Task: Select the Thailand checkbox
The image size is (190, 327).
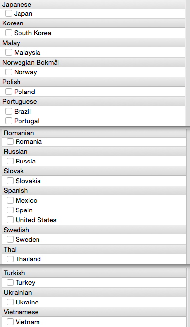Action: click(x=10, y=259)
